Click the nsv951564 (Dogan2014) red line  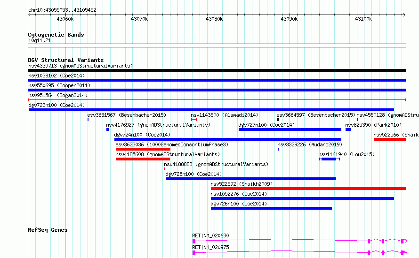click(x=217, y=100)
